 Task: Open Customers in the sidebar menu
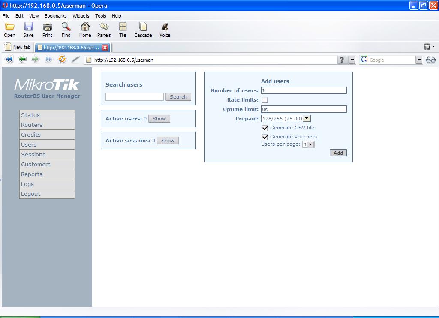(47, 164)
